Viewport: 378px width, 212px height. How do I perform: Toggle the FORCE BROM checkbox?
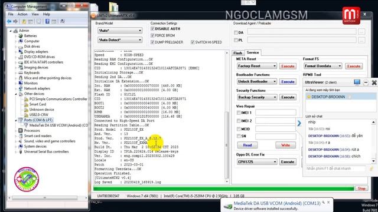pyautogui.click(x=152, y=35)
